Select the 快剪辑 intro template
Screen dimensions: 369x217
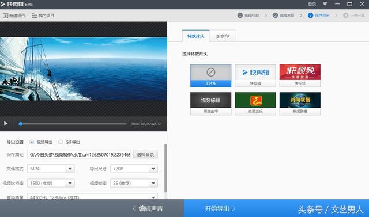(x=255, y=75)
